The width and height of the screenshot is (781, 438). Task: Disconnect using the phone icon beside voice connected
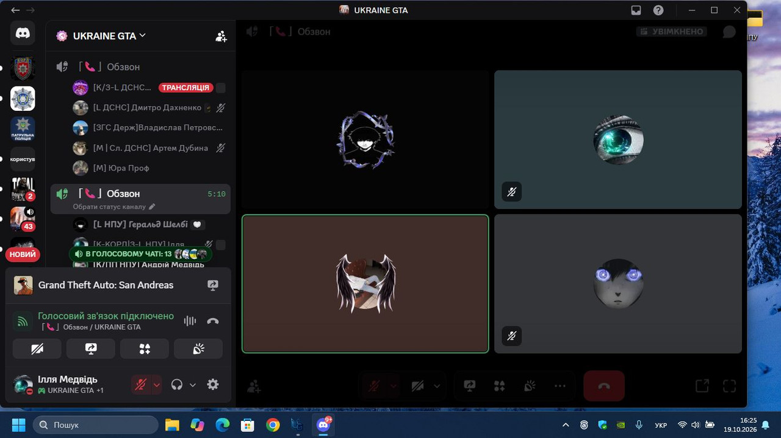(213, 322)
